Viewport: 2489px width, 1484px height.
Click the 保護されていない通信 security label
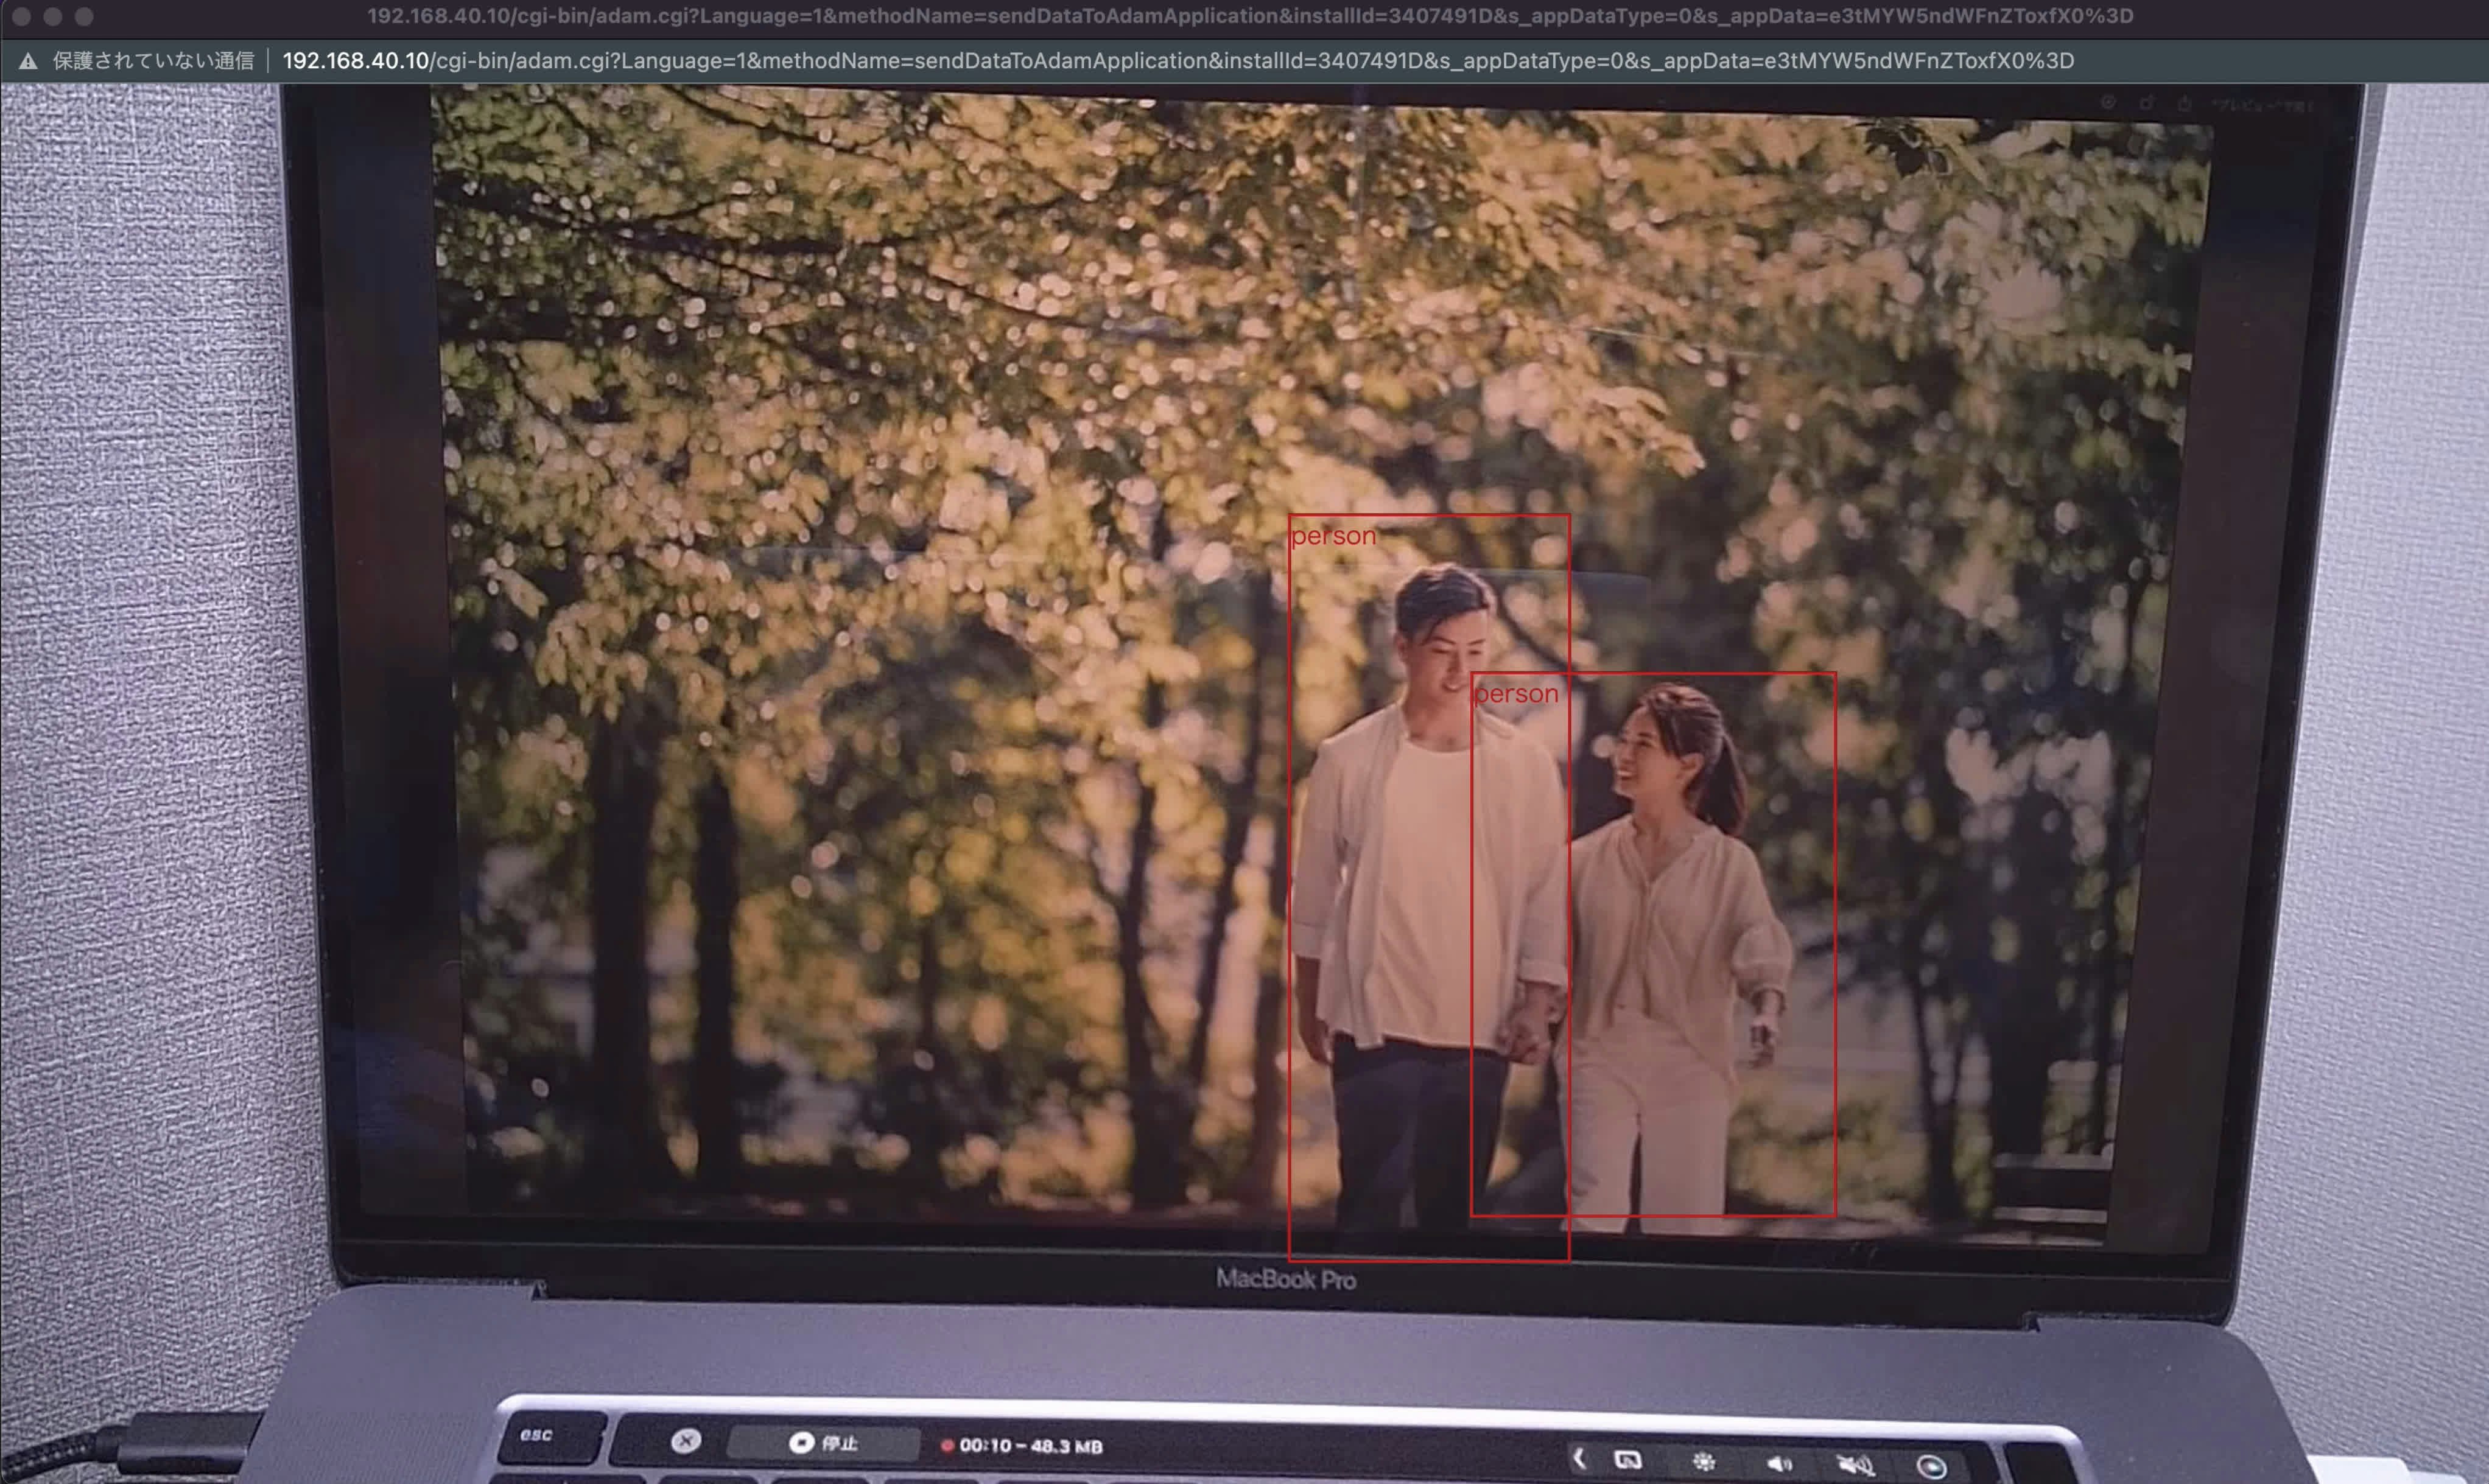153,61
